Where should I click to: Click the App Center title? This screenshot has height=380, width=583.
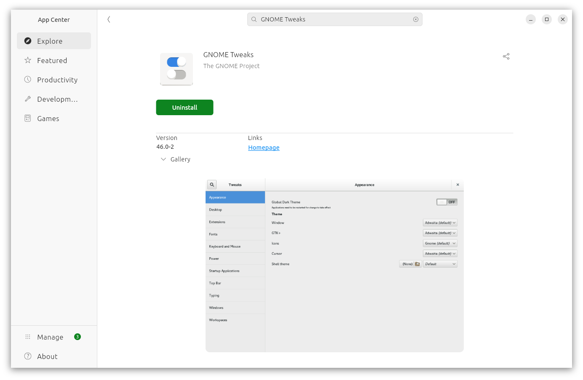tap(54, 20)
